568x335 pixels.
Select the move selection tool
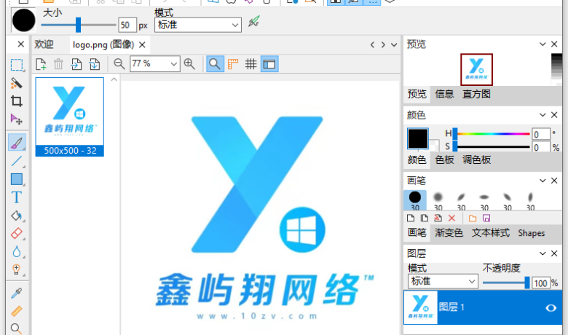[17, 119]
